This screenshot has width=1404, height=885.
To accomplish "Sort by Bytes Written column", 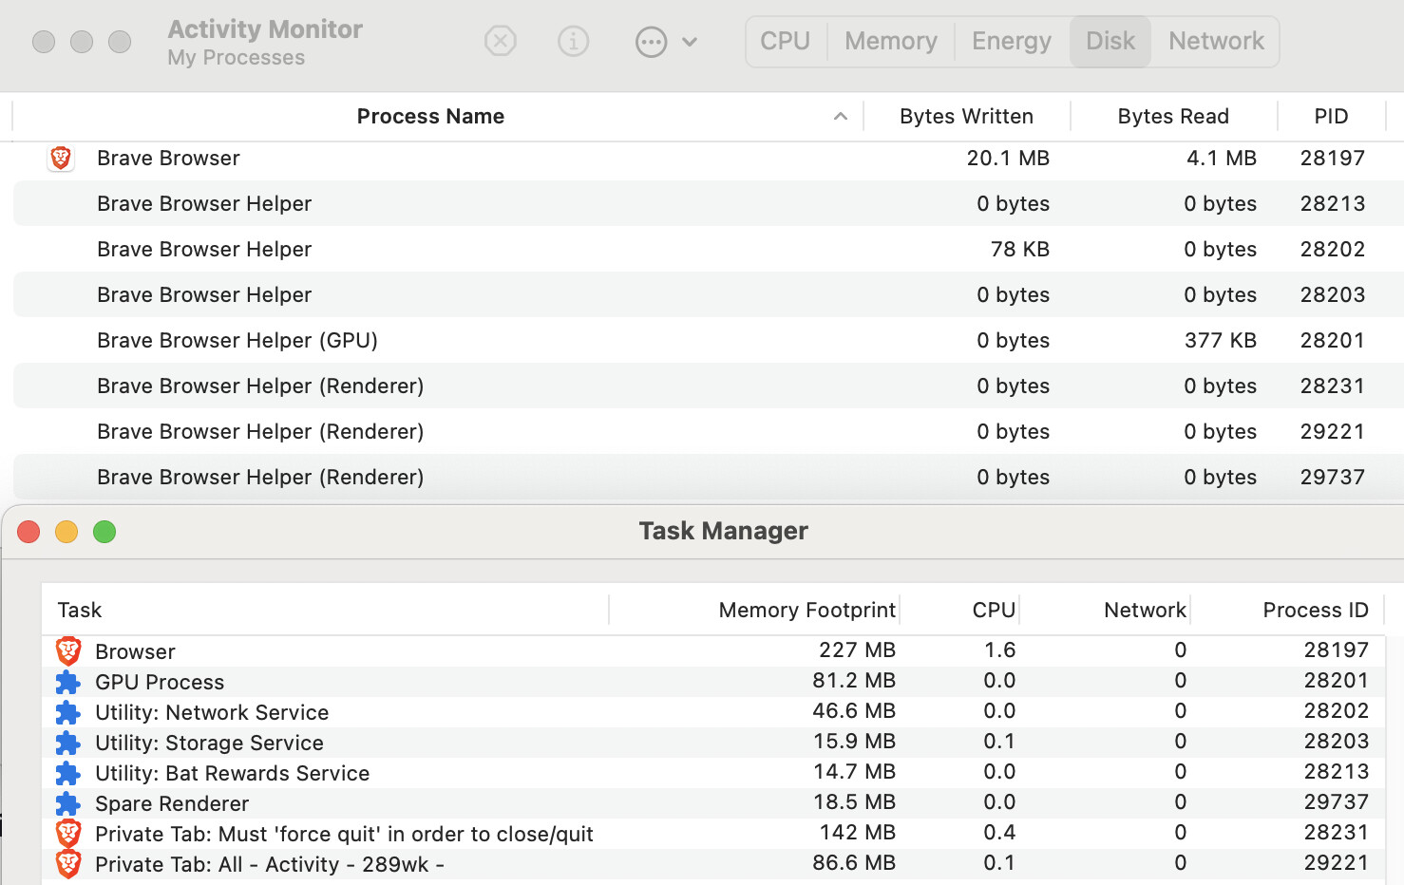I will click(x=966, y=116).
